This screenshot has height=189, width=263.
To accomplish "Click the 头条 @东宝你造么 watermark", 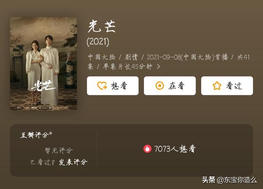I will (x=229, y=180).
